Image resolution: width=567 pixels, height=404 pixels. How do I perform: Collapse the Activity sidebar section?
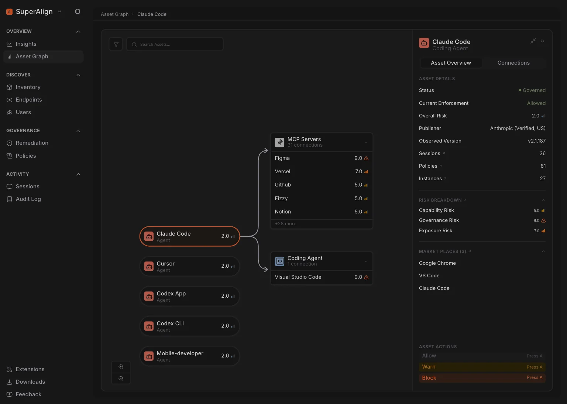pos(78,174)
